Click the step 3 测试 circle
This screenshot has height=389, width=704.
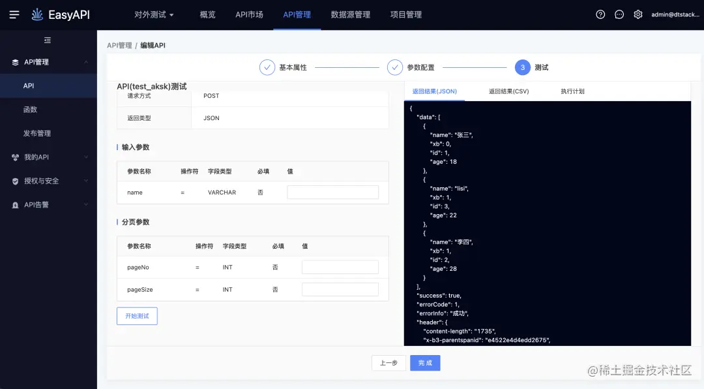(523, 67)
